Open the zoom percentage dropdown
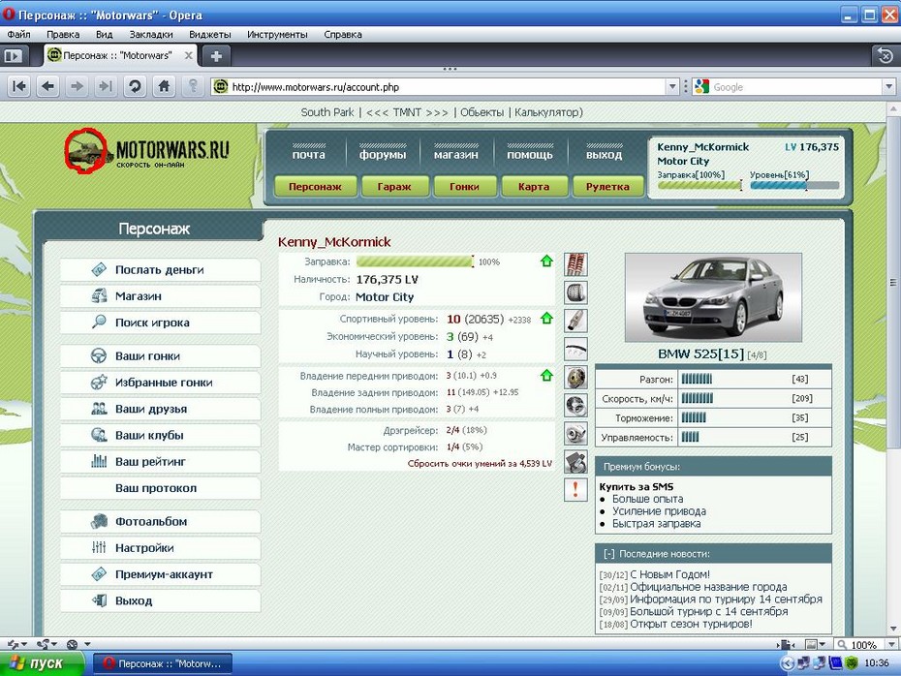Screen dimensions: 901x676 point(892,644)
